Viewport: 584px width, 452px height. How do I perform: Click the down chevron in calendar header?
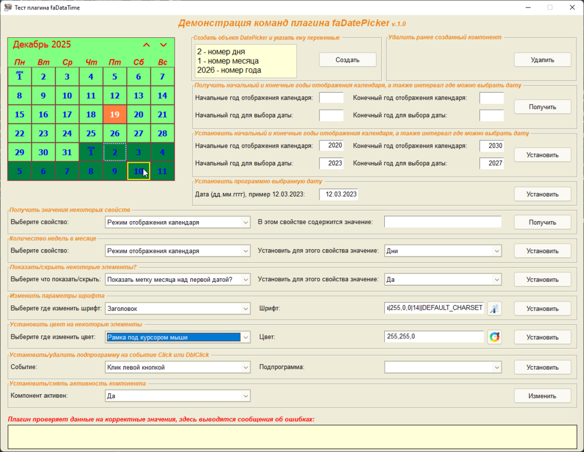164,45
